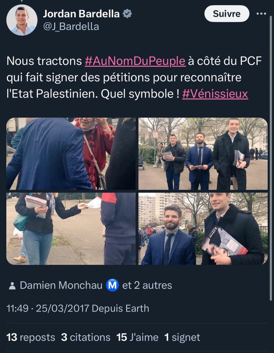Image resolution: width=274 pixels, height=353 pixels.
Task: View the bottom-right photo of two men
Action: coord(203,229)
